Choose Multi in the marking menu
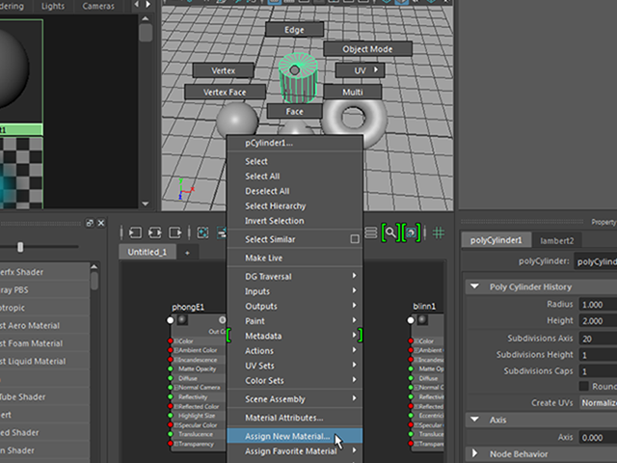 pyautogui.click(x=353, y=93)
